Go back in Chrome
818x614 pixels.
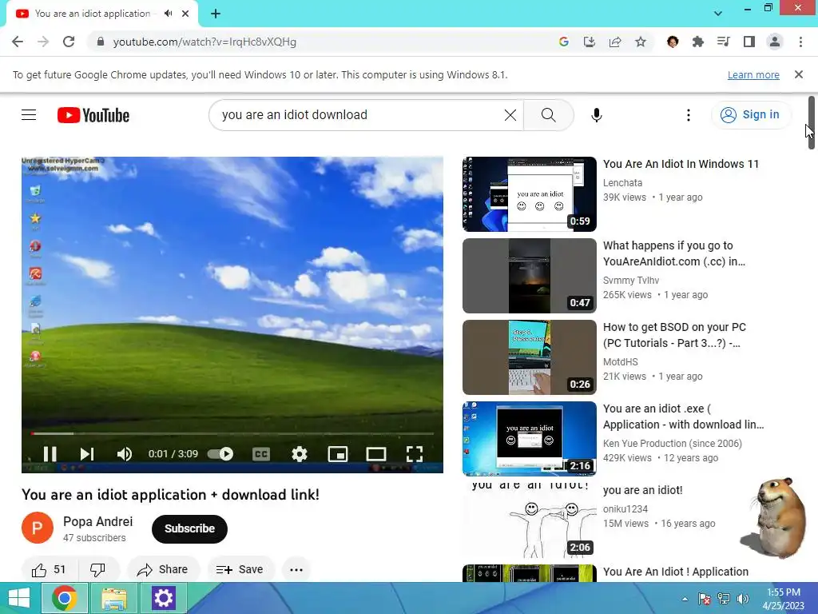[x=18, y=42]
